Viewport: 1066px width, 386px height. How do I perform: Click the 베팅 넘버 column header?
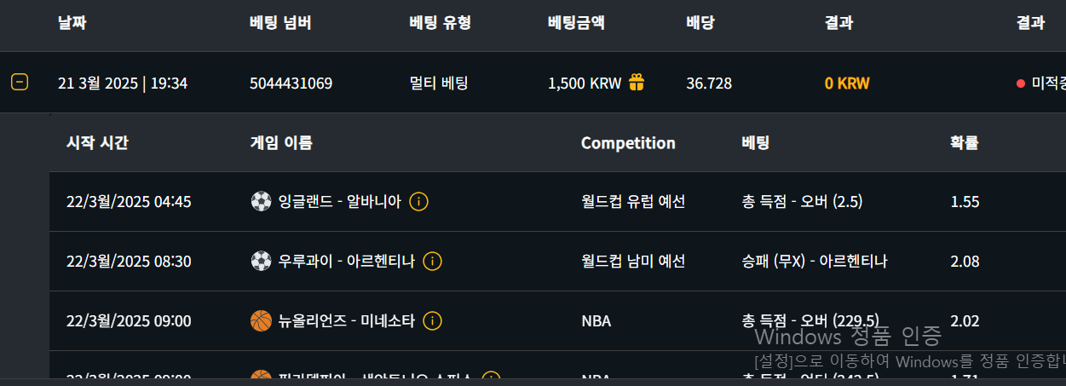[280, 23]
